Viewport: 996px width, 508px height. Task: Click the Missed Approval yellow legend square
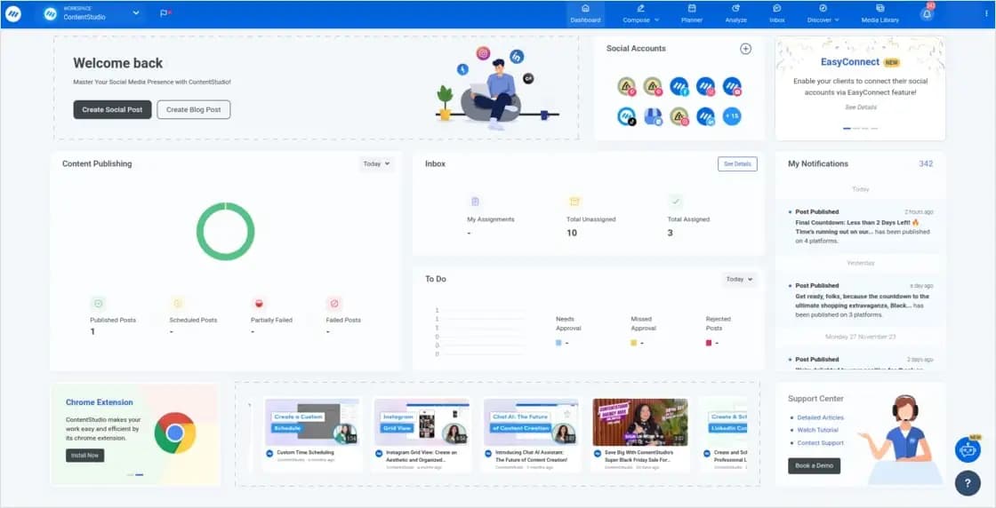click(x=633, y=343)
